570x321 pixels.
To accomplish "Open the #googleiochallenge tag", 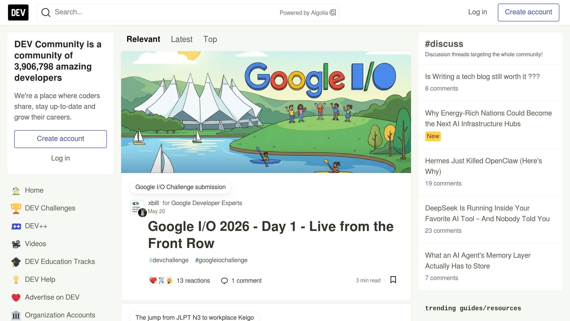I will pyautogui.click(x=221, y=260).
